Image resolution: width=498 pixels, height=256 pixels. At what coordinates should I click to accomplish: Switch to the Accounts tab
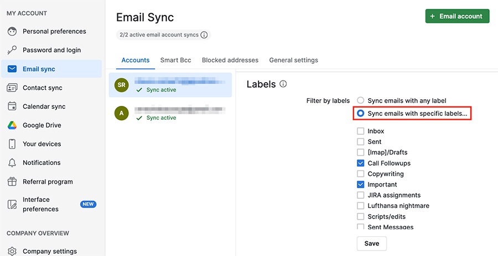pos(136,60)
